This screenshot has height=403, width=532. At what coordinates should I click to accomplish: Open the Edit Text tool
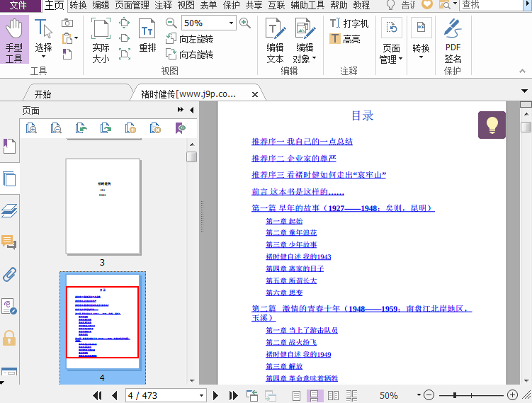pyautogui.click(x=275, y=40)
